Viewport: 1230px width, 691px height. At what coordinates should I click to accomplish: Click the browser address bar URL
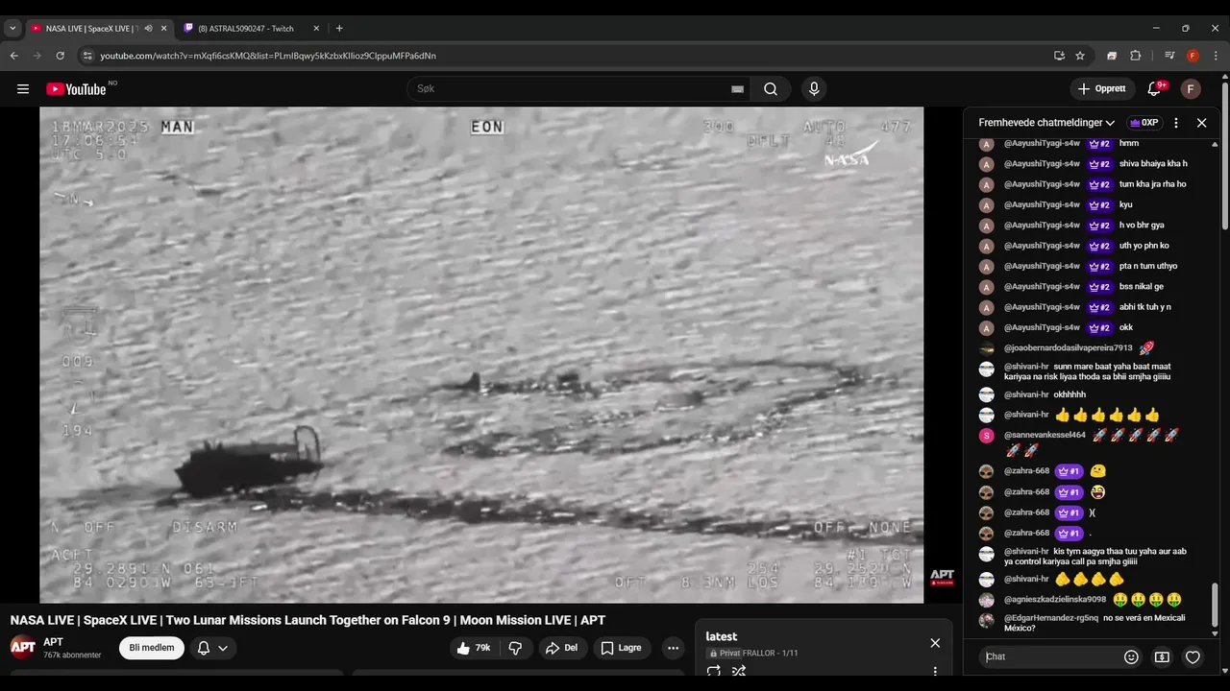[x=268, y=56]
